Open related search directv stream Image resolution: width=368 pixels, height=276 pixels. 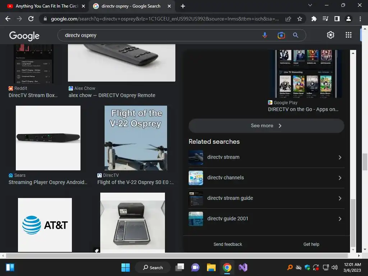tap(266, 157)
